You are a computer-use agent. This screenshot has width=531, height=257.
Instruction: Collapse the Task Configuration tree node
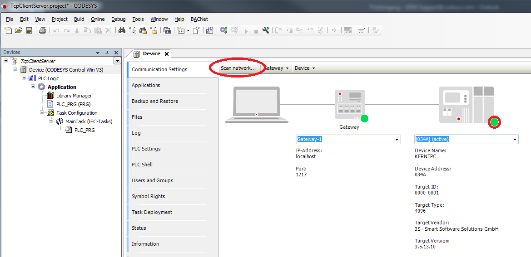(x=42, y=113)
